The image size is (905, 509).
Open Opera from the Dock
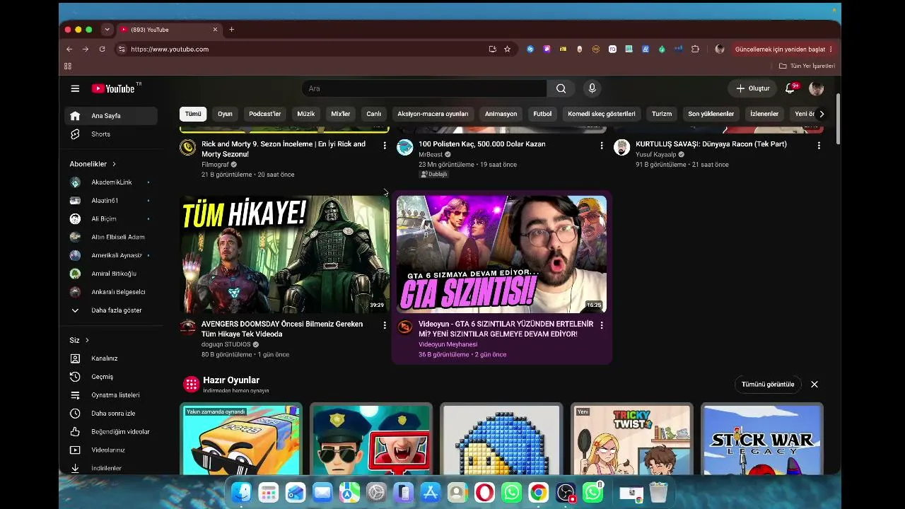click(484, 492)
